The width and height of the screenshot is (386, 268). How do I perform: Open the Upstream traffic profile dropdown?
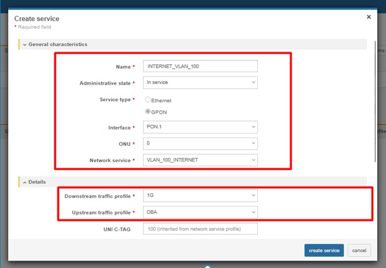coord(200,212)
